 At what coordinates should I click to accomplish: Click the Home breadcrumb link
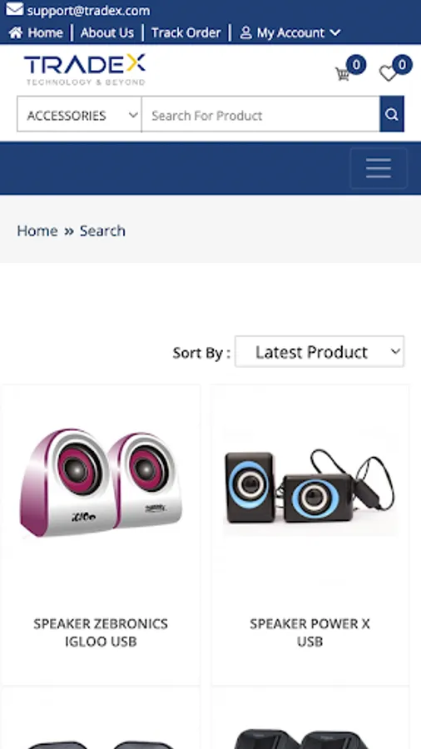click(37, 231)
